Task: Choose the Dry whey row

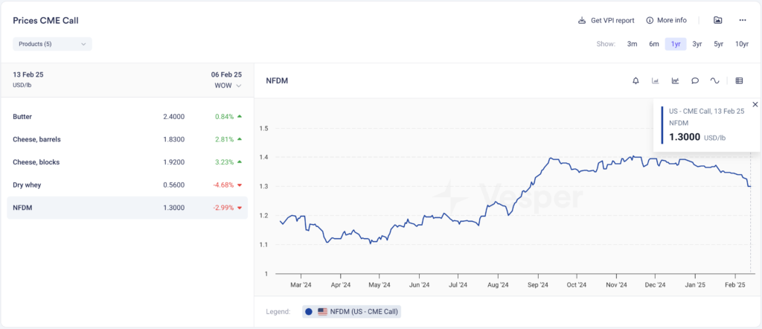Action: (x=127, y=185)
